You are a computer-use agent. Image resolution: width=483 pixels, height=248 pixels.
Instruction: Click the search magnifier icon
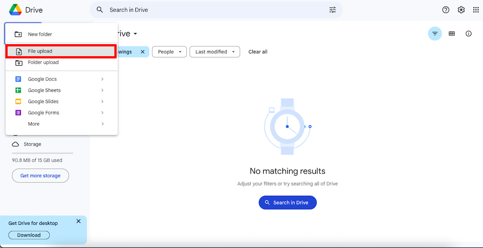(100, 10)
